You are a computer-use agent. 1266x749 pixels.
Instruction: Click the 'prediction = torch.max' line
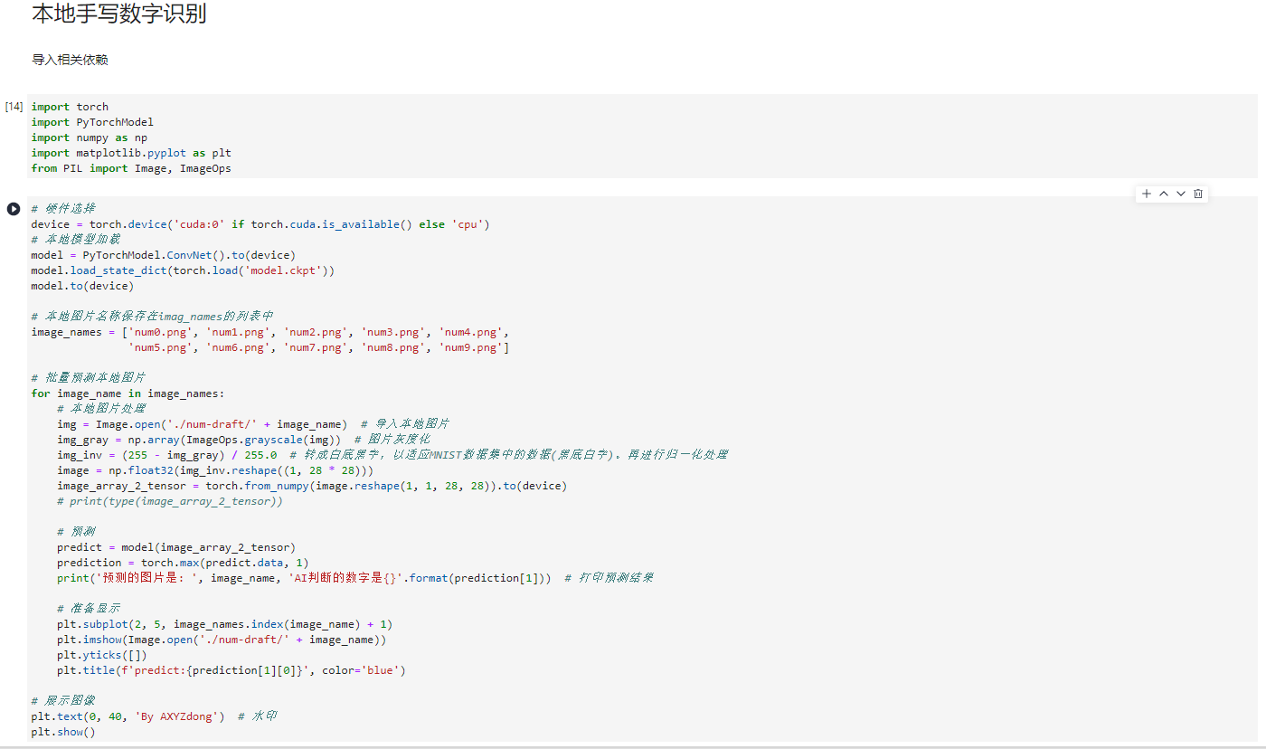click(x=183, y=563)
